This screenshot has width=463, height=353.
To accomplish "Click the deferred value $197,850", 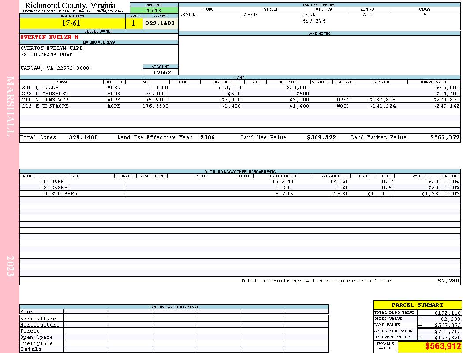I will point(448,338).
